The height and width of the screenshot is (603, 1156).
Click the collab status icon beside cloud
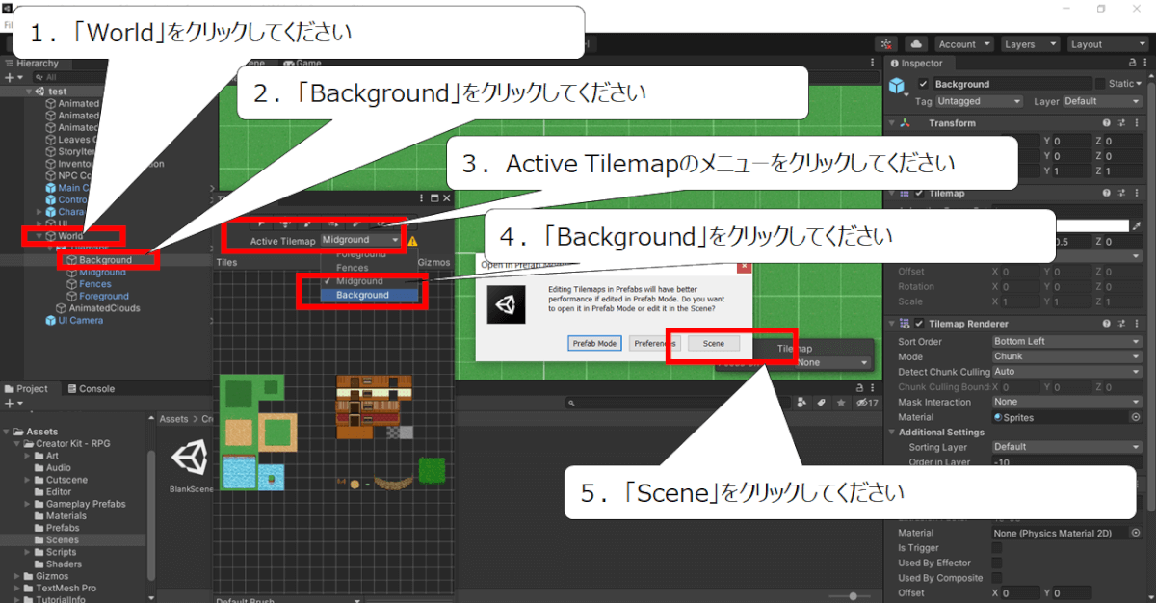coord(886,44)
